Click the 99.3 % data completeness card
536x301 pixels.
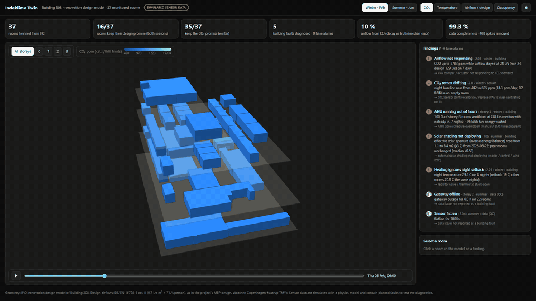[488, 28]
